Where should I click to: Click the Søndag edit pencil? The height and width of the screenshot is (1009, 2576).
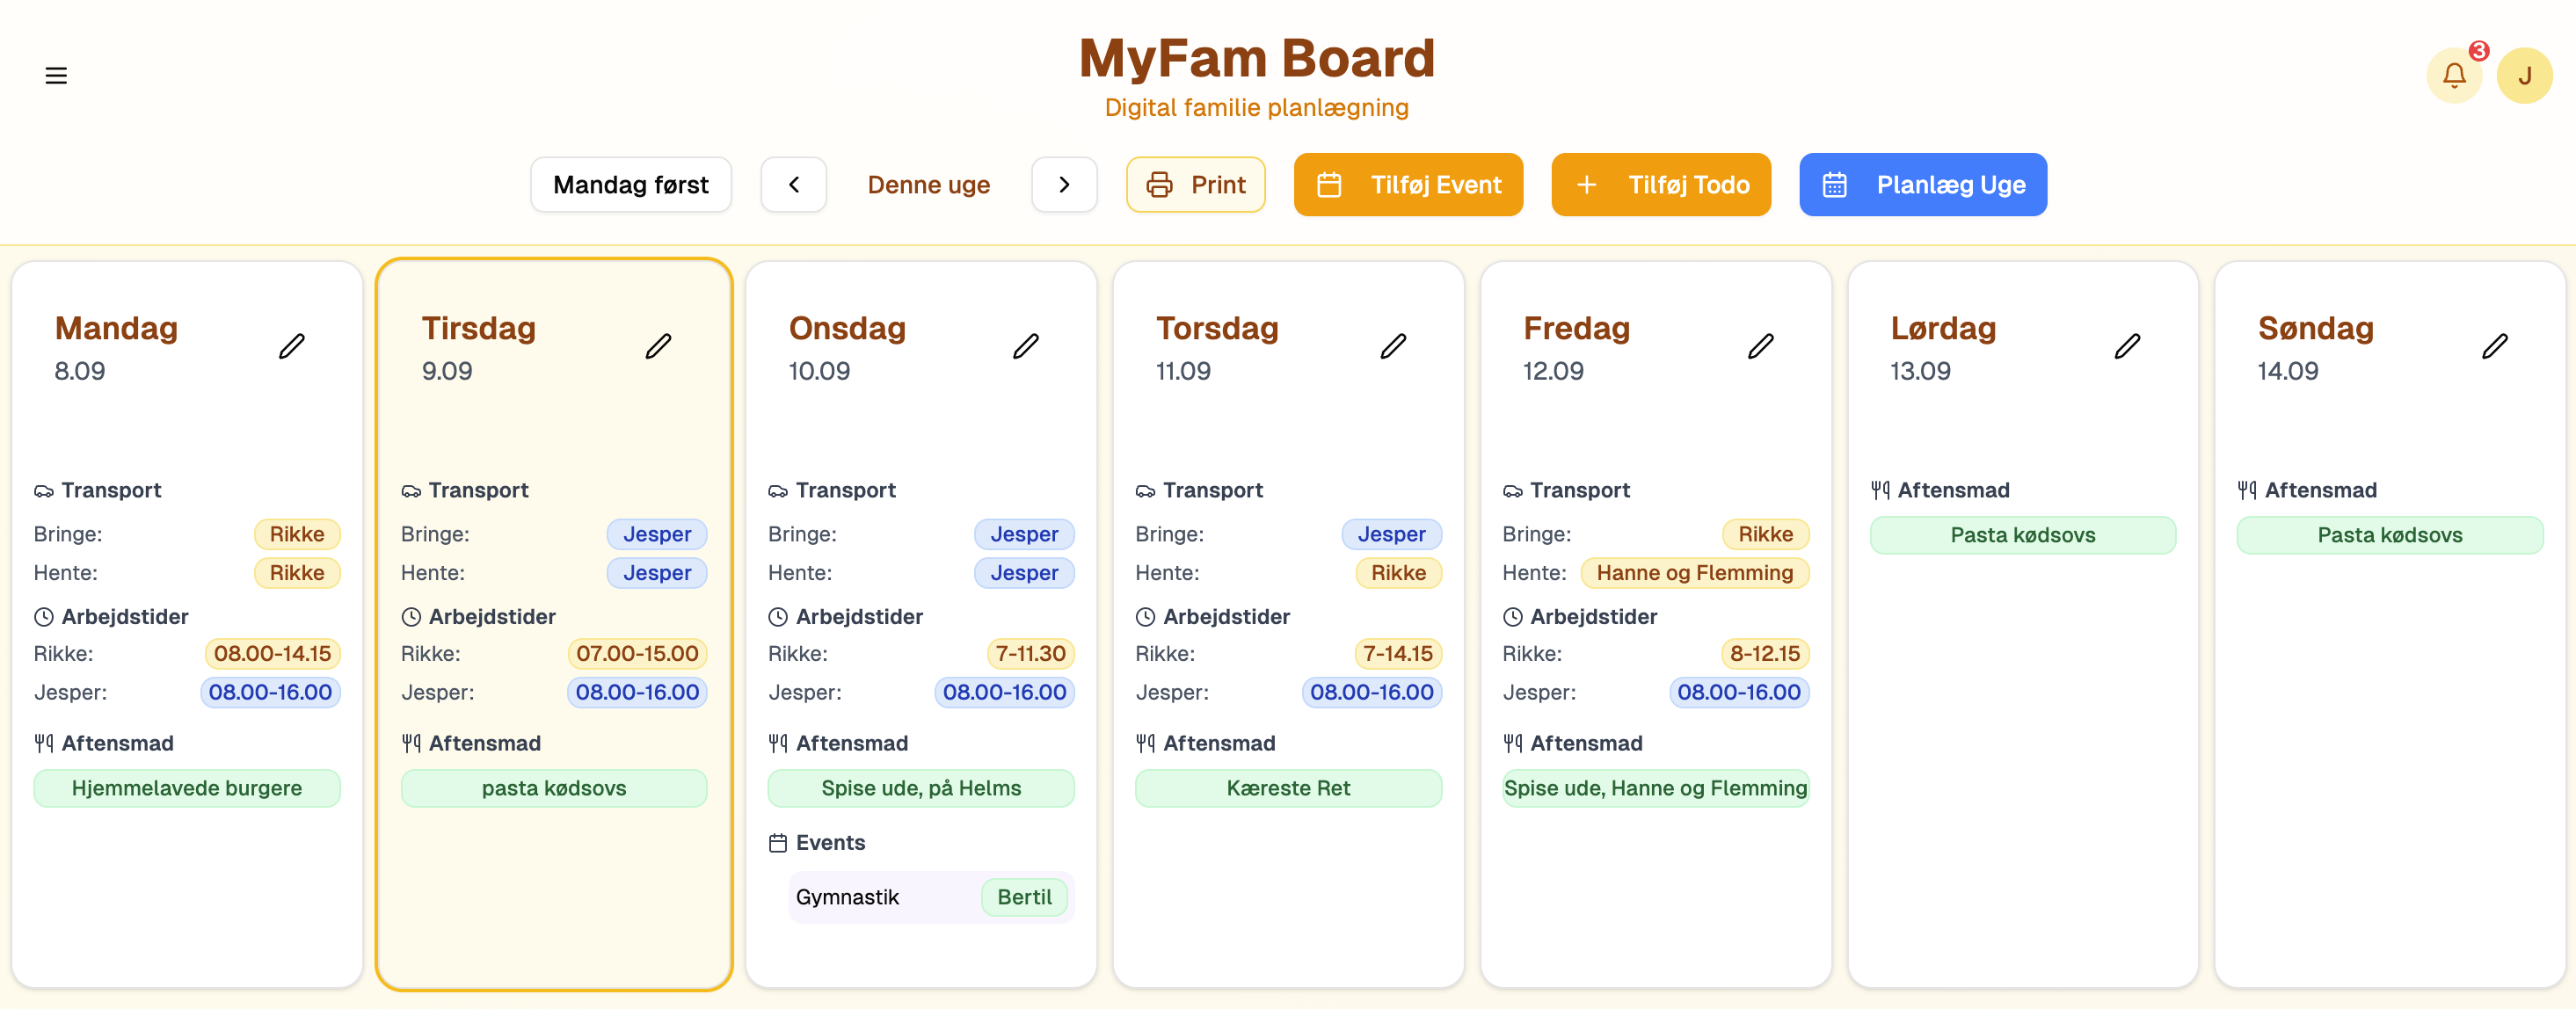tap(2494, 346)
